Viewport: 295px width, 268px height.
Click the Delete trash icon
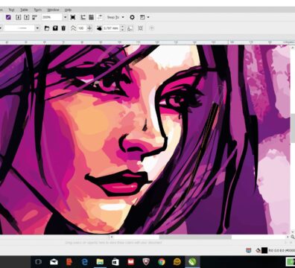[63, 28]
